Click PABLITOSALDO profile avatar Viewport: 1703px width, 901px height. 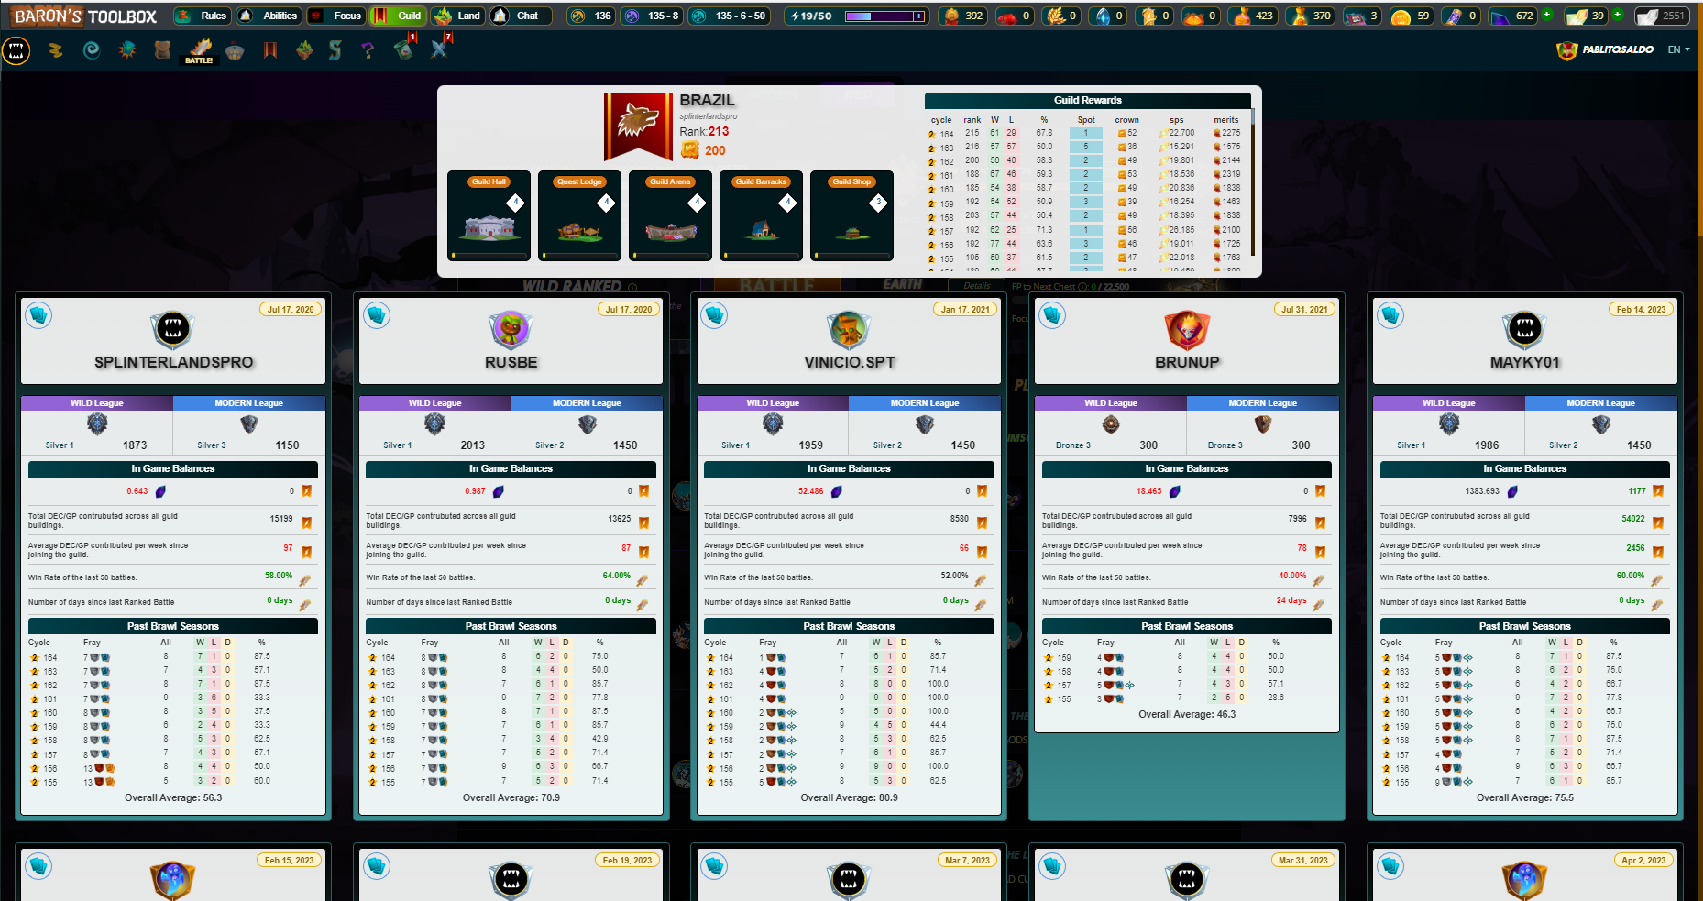coord(1566,50)
